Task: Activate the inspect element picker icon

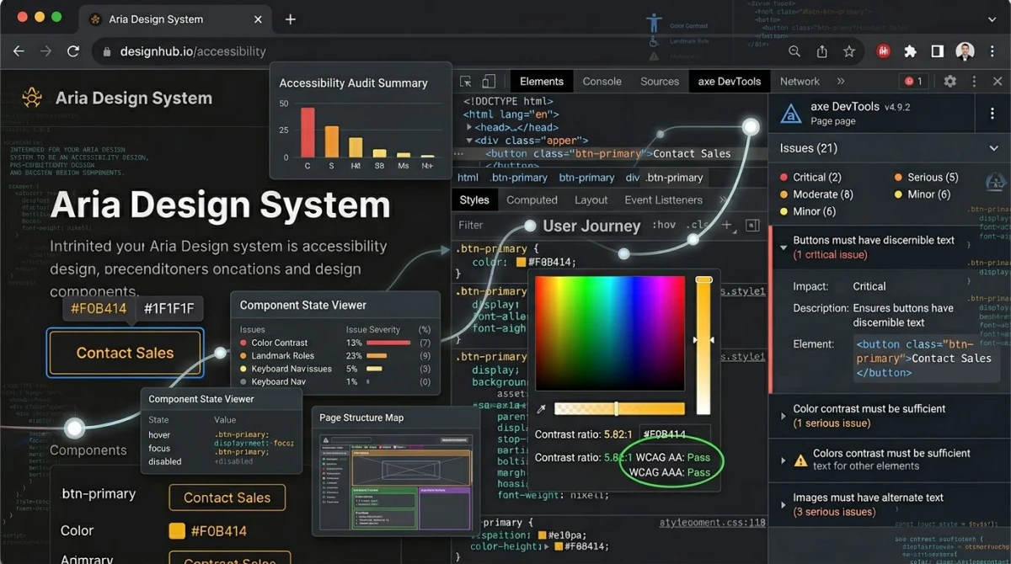Action: click(x=465, y=82)
